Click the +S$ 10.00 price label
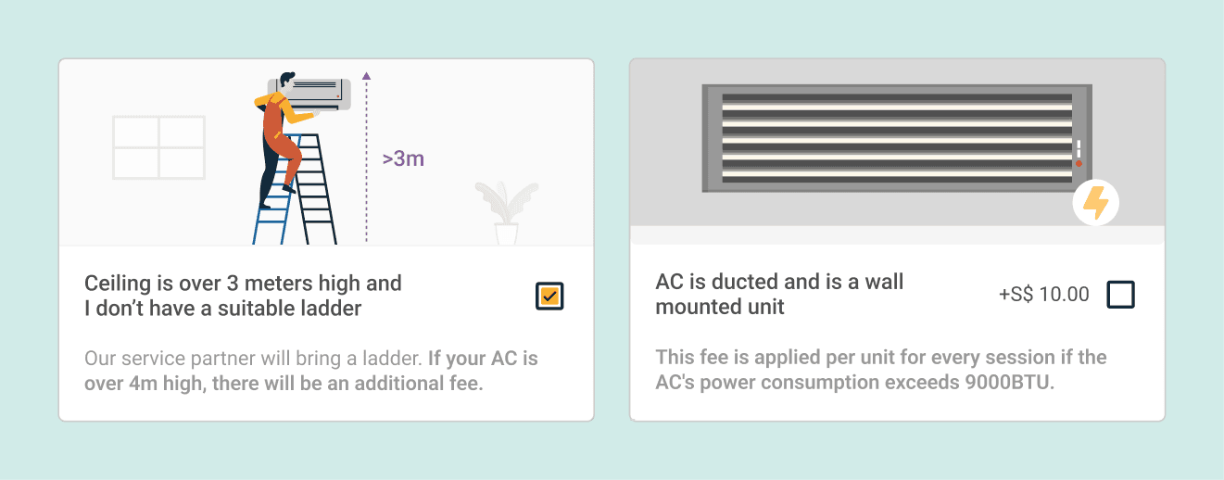 pos(1043,295)
